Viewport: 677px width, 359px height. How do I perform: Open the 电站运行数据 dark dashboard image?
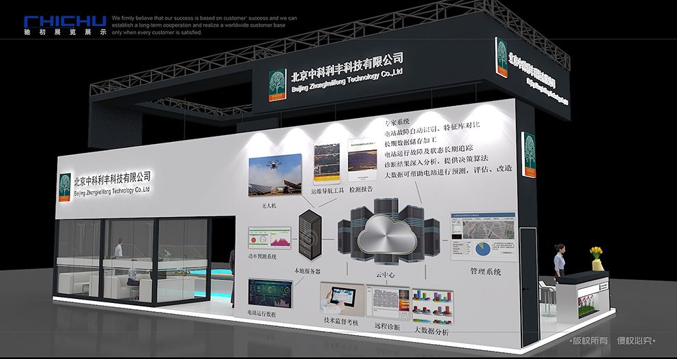point(270,293)
